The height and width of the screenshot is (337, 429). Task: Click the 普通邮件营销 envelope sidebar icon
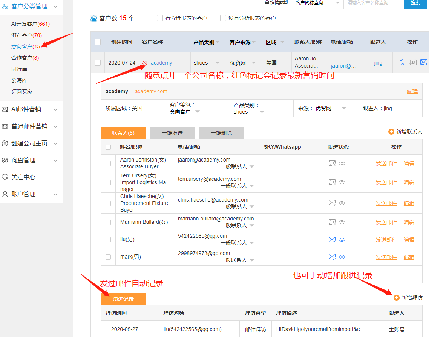click(x=5, y=126)
